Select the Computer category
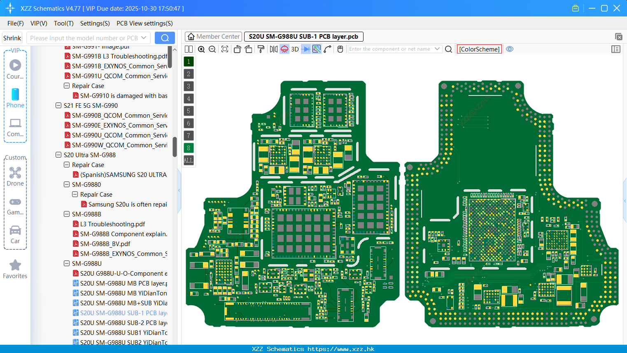Viewport: 627px width, 353px height. coord(15,127)
